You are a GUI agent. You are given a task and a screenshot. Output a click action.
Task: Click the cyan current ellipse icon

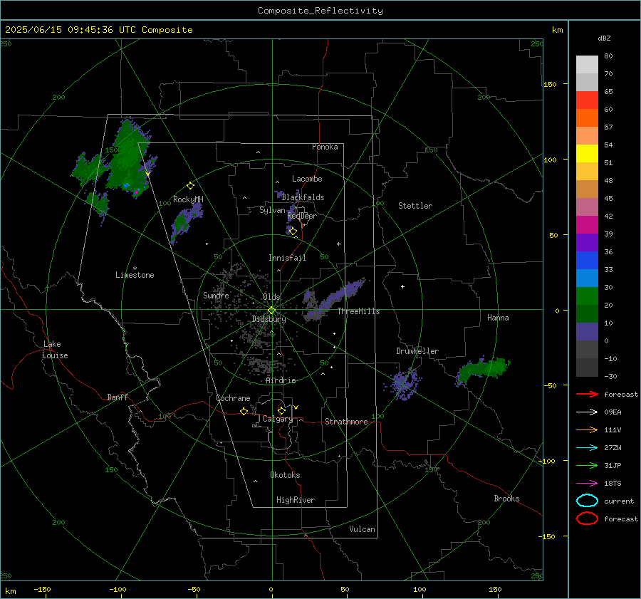click(587, 501)
